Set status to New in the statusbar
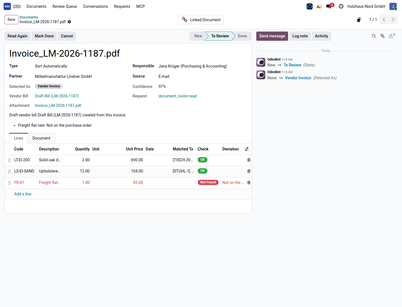The image size is (402, 307). coord(198,36)
